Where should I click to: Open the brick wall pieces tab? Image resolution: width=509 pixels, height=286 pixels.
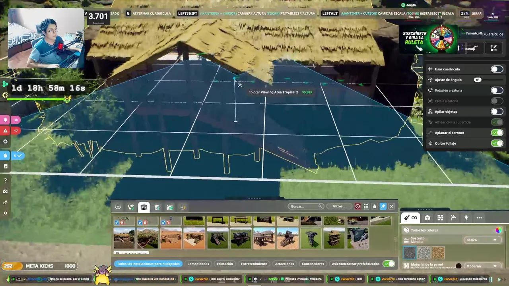point(440,218)
